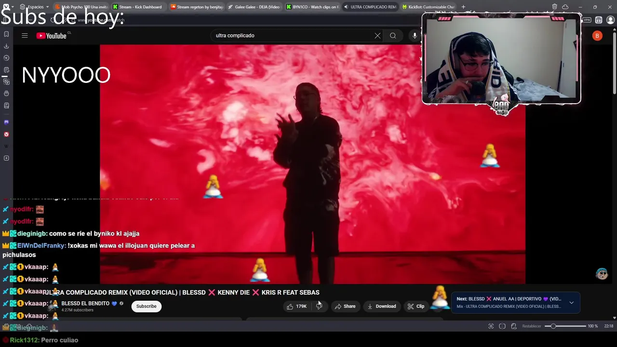617x347 pixels.
Task: Click the Download button
Action: (x=381, y=307)
